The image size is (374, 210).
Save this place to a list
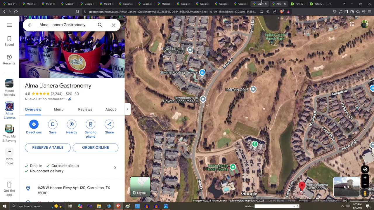click(53, 127)
